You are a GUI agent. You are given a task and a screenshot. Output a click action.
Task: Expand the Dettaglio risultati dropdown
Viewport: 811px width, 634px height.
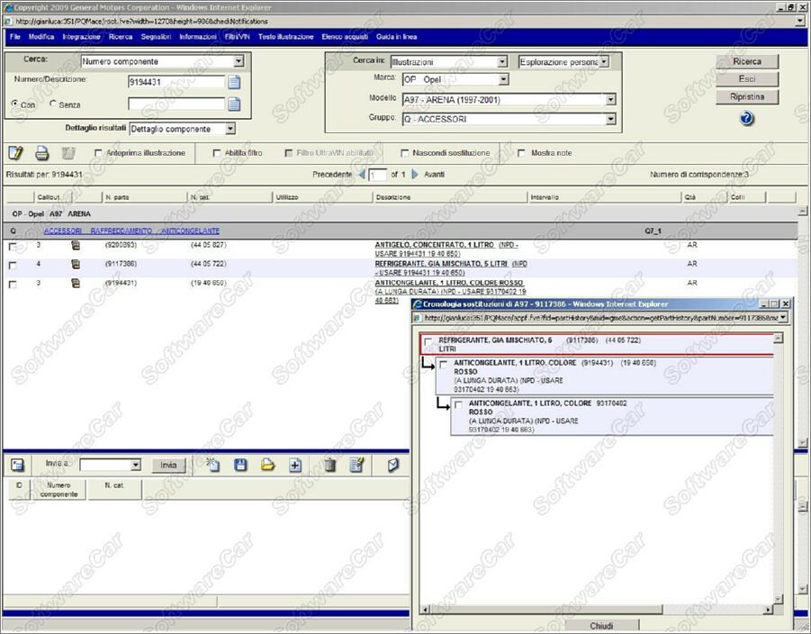(x=230, y=130)
